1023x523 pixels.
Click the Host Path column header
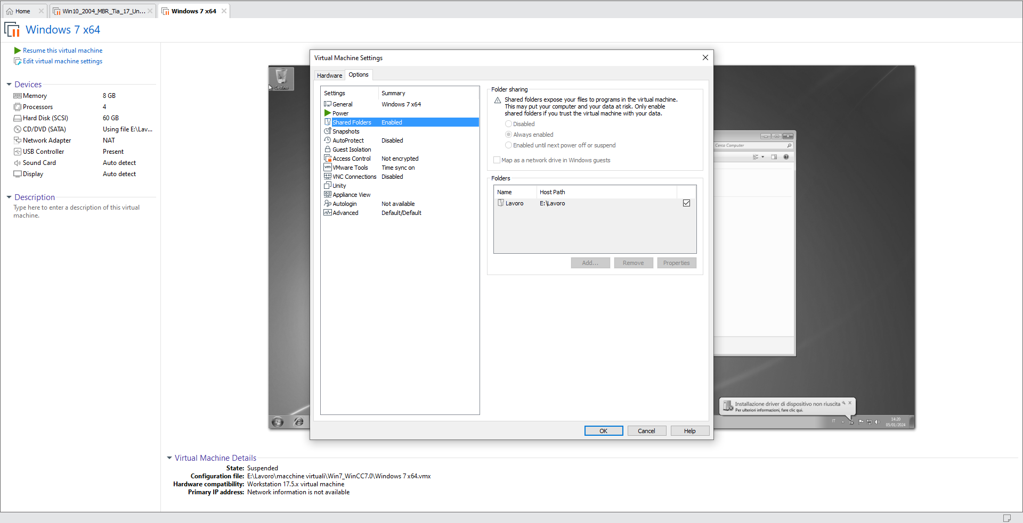(606, 192)
